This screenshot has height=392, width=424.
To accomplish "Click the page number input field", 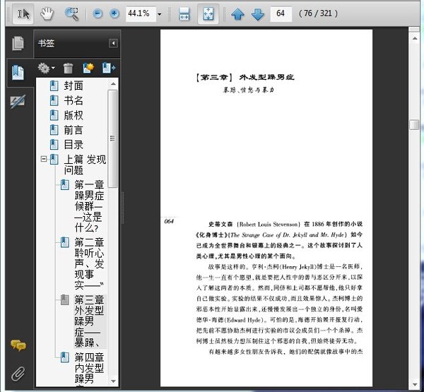I will (281, 13).
